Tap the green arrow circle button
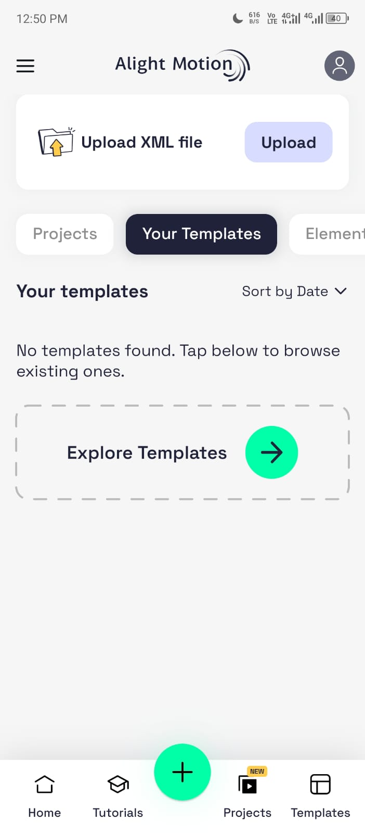This screenshot has width=365, height=833. pyautogui.click(x=271, y=452)
